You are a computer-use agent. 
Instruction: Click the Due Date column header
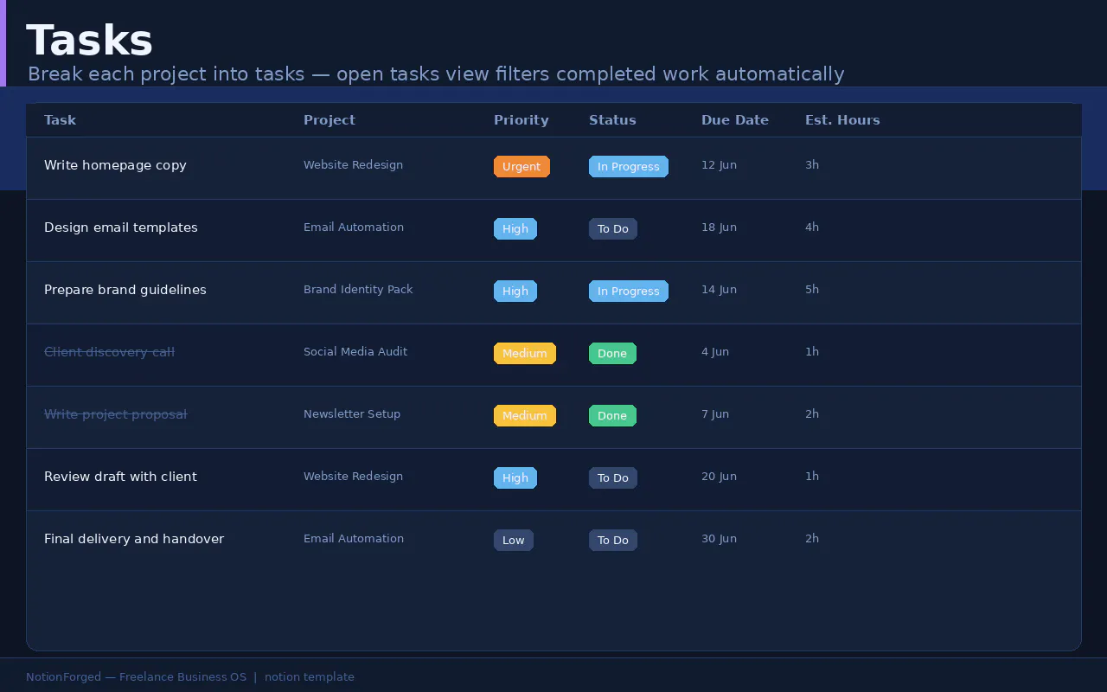click(735, 120)
